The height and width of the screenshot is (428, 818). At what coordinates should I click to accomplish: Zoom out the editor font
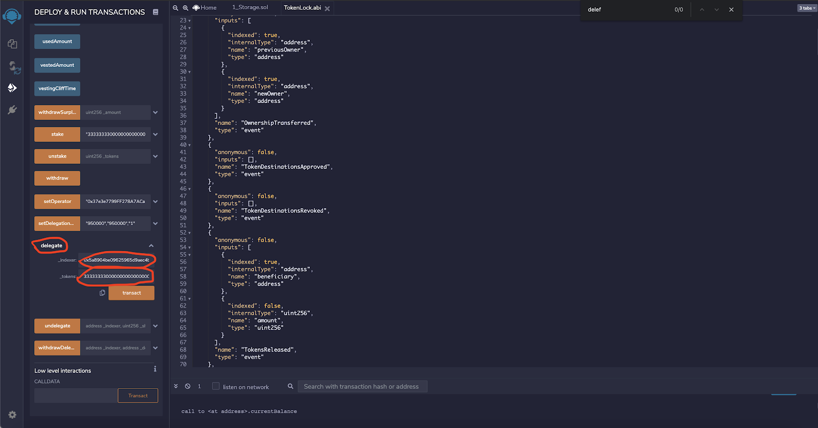(x=175, y=8)
